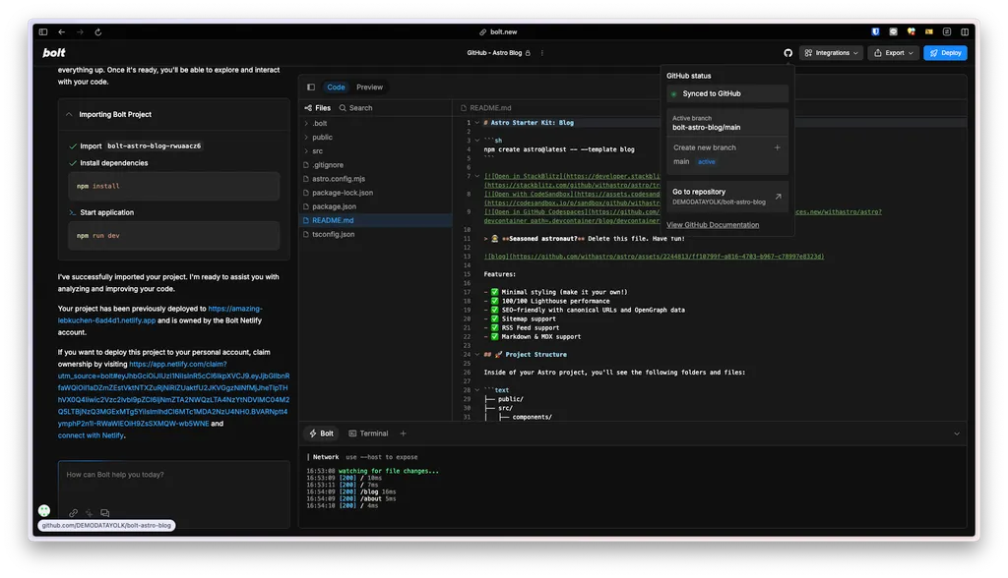
Task: Open the GitHub status icon in header
Action: click(x=787, y=53)
